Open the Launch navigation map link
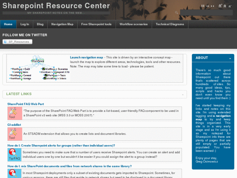Viewport: 237px width, 178px height. (86, 57)
